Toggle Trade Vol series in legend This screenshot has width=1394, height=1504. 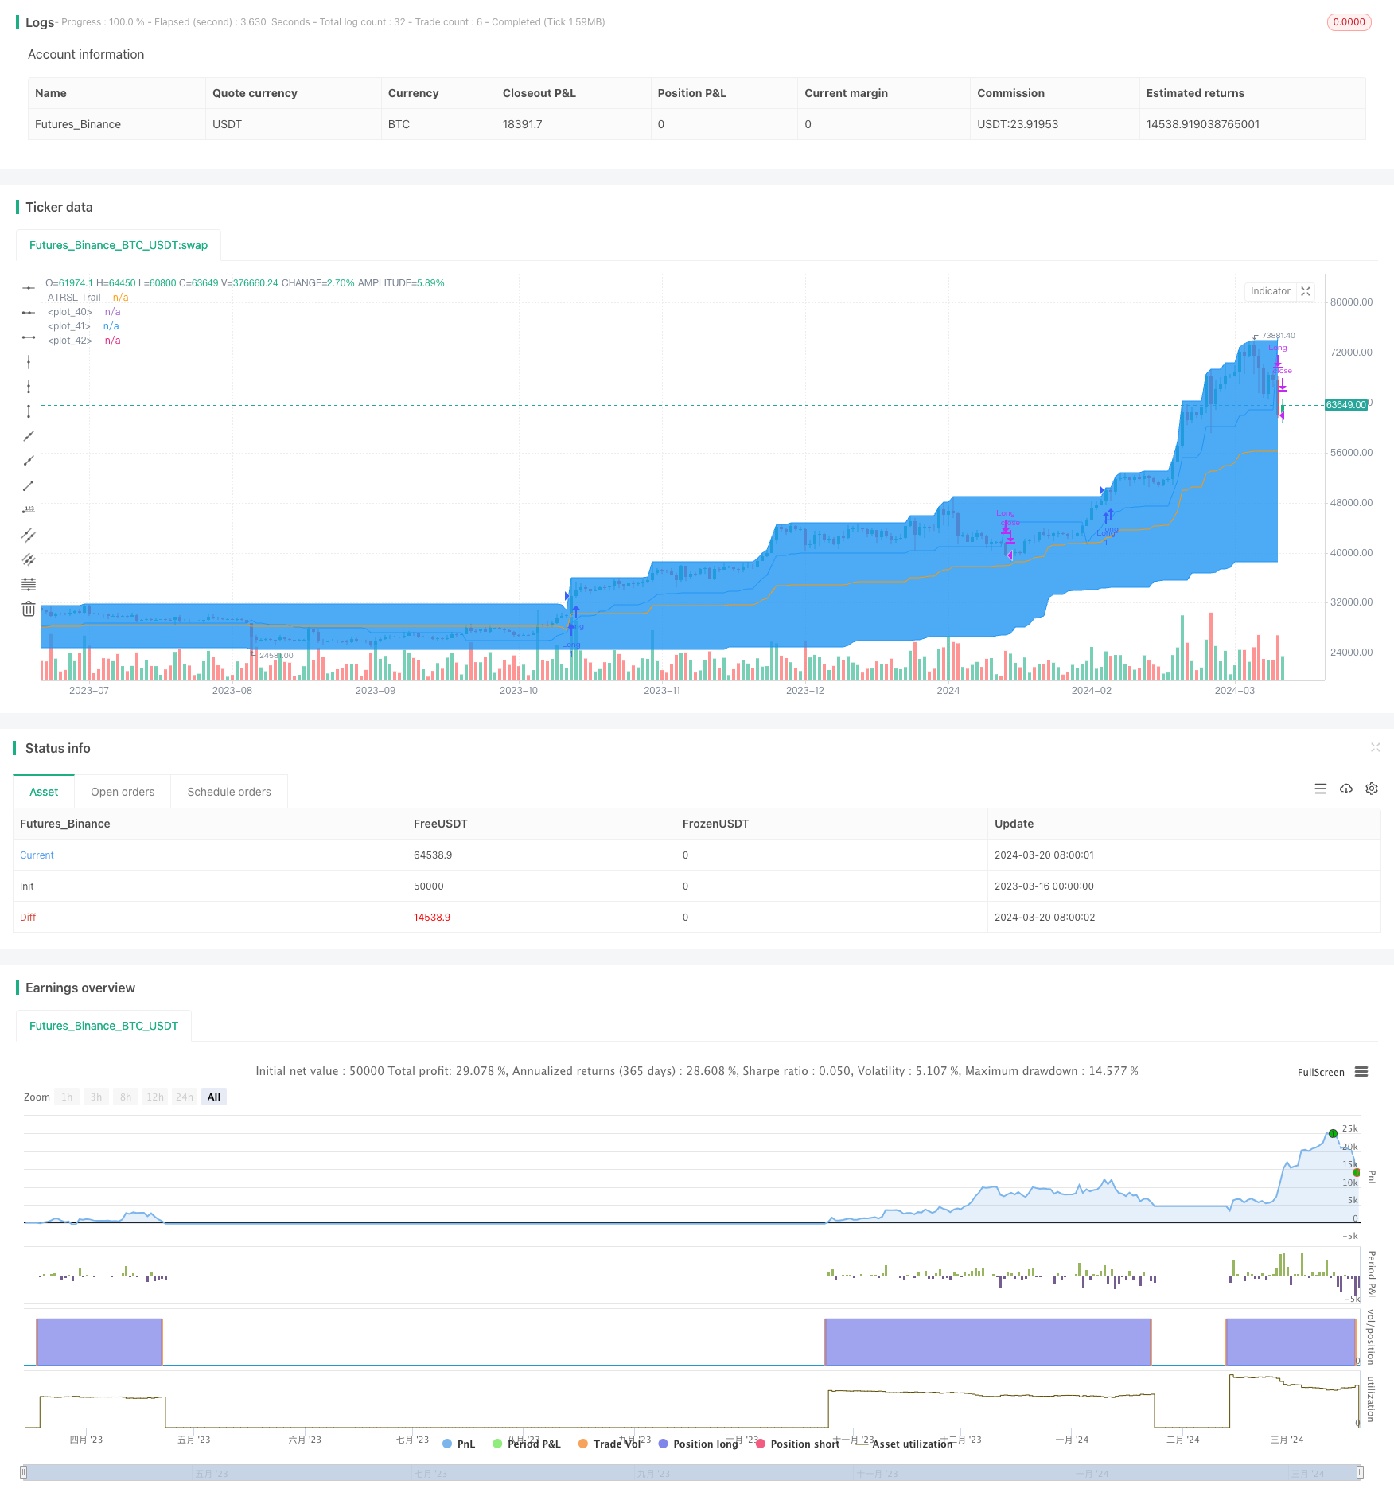coord(609,1444)
